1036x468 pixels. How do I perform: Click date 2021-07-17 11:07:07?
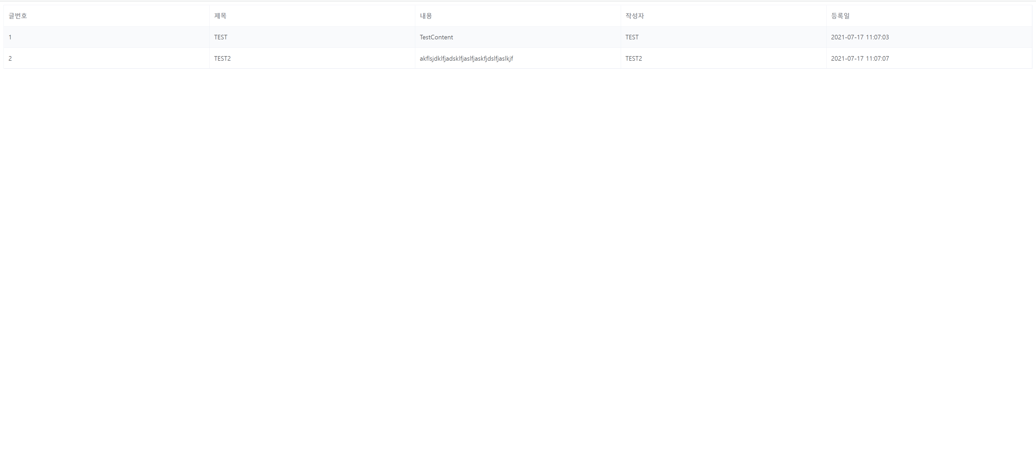tap(860, 59)
